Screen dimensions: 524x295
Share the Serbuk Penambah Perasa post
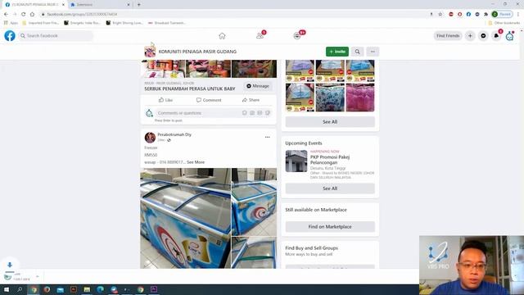coord(251,100)
